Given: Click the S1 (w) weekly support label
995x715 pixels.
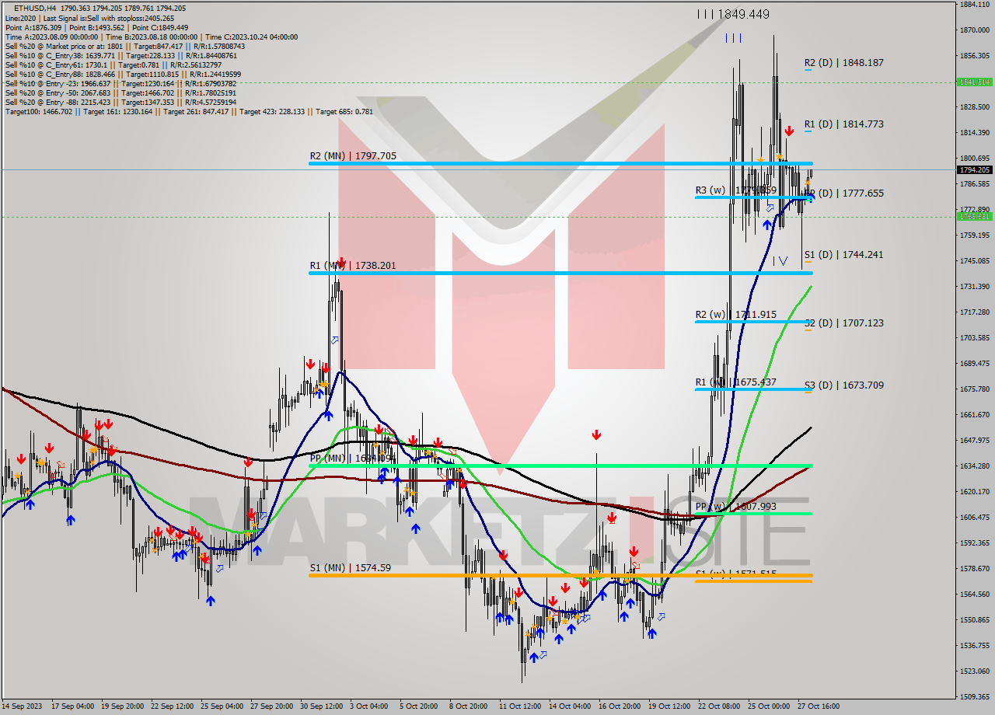Looking at the screenshot, I should click(736, 574).
